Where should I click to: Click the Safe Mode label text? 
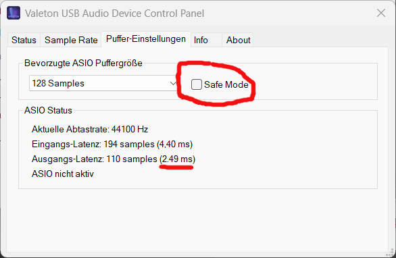pyautogui.click(x=226, y=84)
